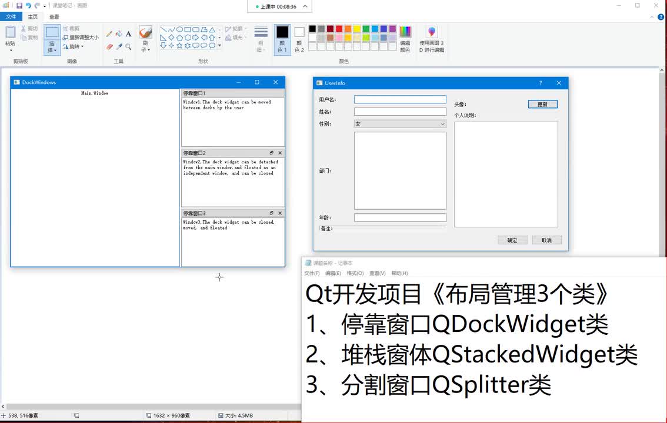
Task: Select the Pencil tool
Action: [109, 34]
